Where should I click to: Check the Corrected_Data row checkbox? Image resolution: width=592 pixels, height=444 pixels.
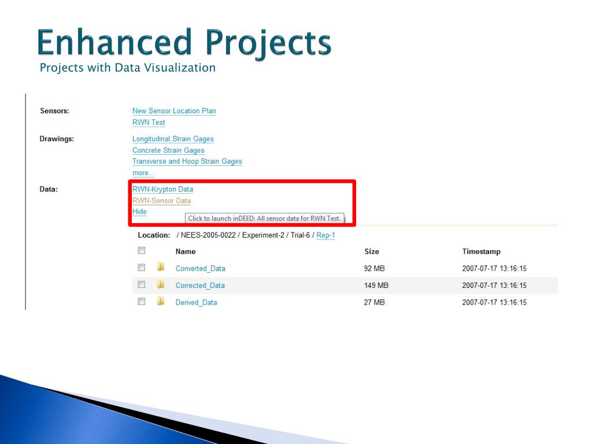tap(142, 284)
